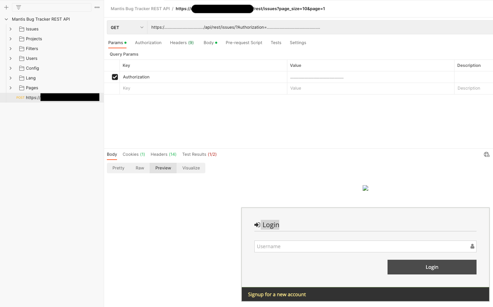Viewport: 493px width, 307px height.
Task: Click the globe network icon in response panel
Action: pos(486,154)
